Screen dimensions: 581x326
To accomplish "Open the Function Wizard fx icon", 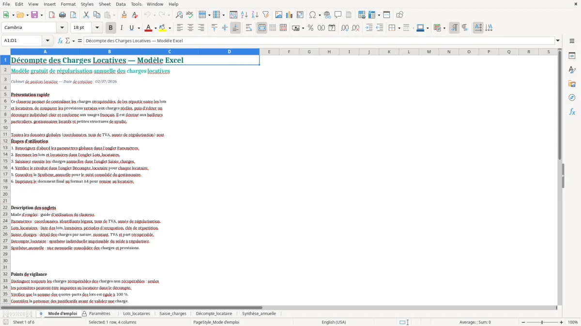I will click(x=61, y=41).
